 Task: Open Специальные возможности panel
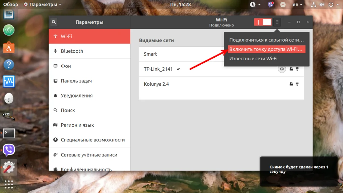click(x=89, y=140)
